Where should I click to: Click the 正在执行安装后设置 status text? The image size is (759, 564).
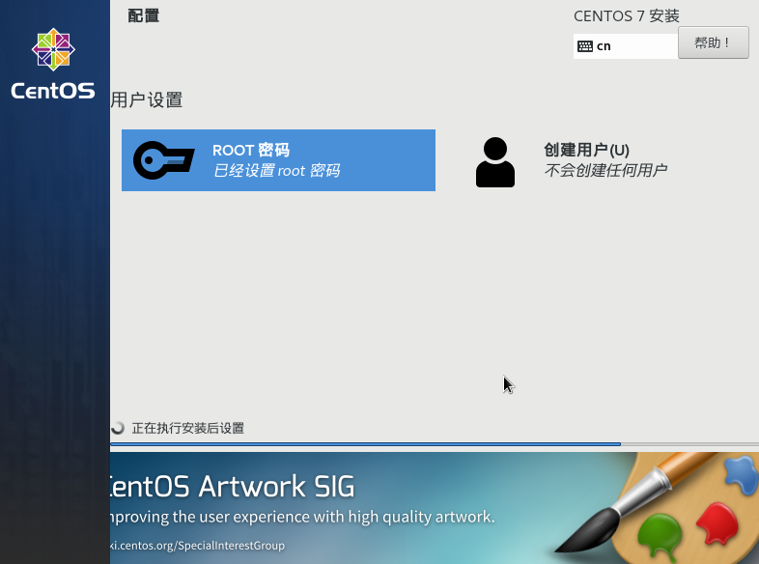187,428
